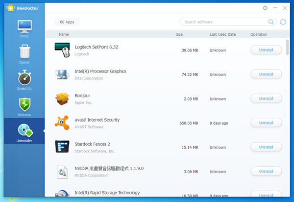Uninstall Stardock Fences 2

click(x=266, y=147)
